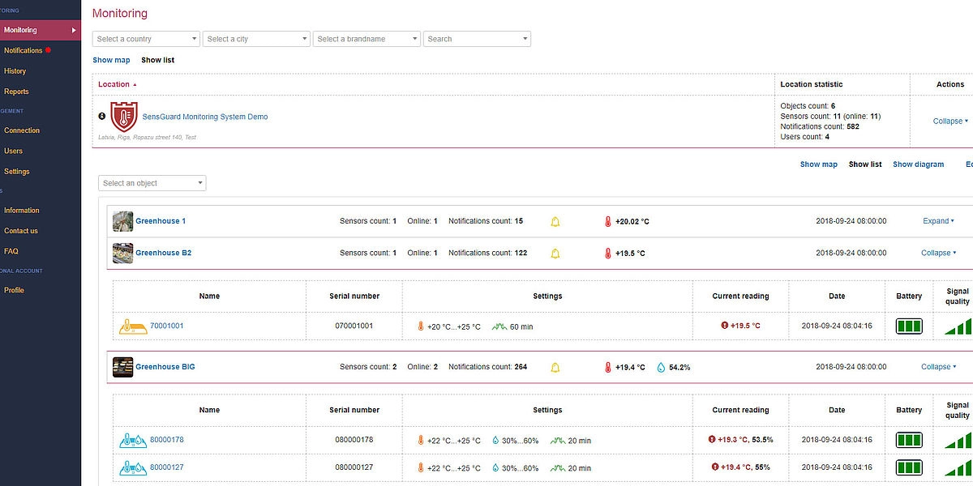Click Show list link above location table

pos(157,60)
